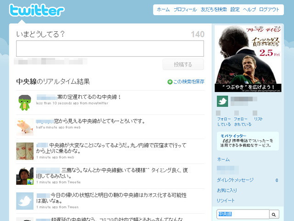
Task: Open ダイレクトメッセージ in sidebar
Action: coord(235,180)
